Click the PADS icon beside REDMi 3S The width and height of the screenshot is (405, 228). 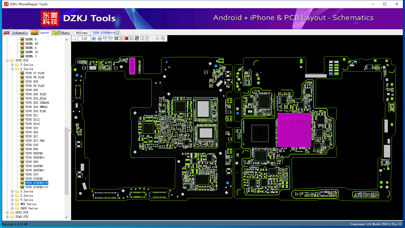pos(22,52)
